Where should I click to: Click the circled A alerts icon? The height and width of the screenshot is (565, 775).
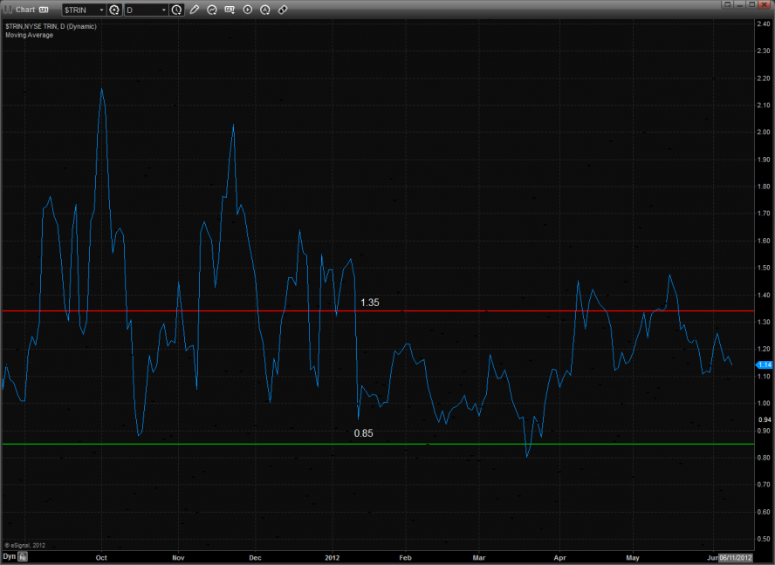(x=265, y=10)
